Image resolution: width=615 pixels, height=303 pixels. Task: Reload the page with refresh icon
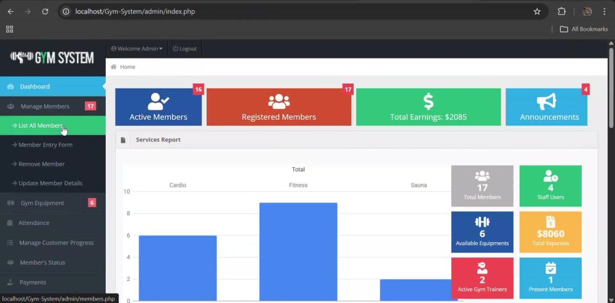(45, 11)
